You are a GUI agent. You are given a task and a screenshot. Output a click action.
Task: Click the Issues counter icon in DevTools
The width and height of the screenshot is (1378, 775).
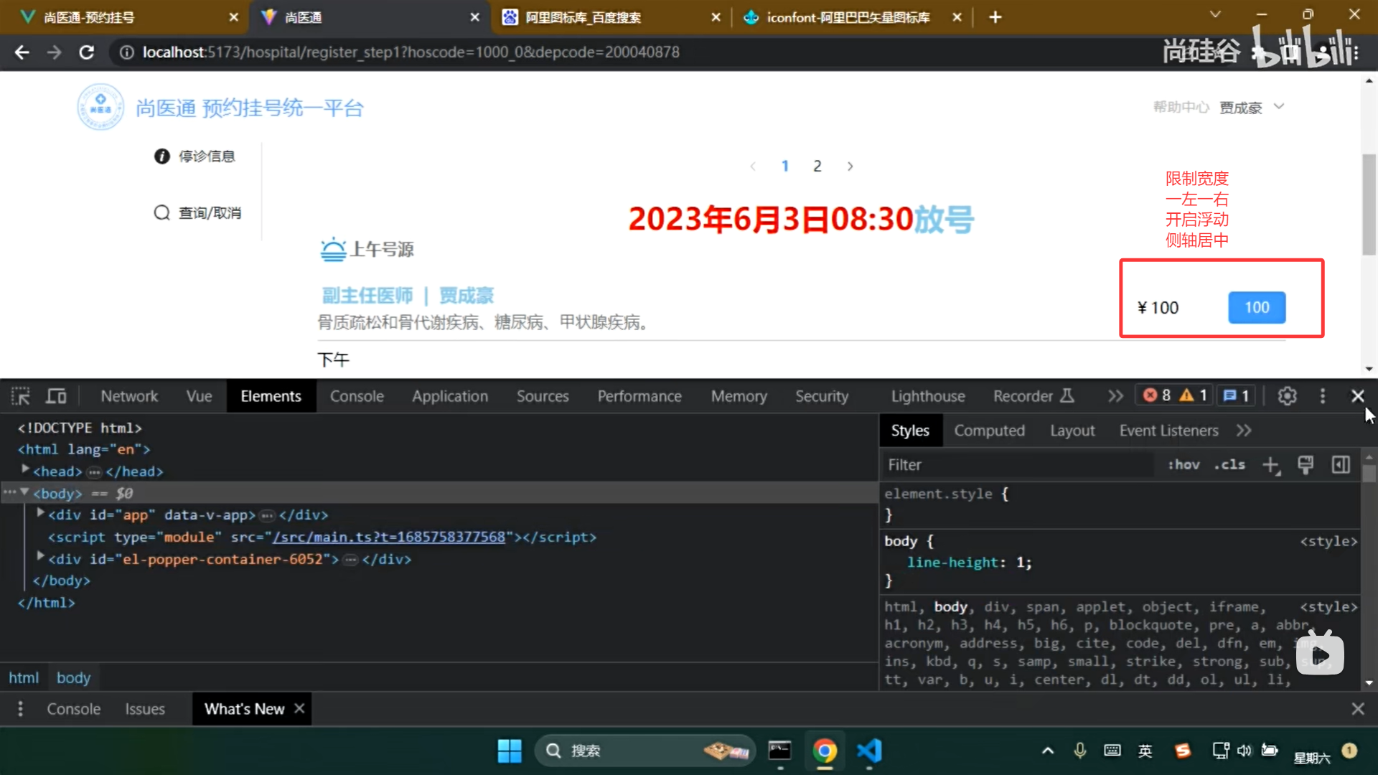1236,395
